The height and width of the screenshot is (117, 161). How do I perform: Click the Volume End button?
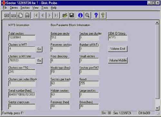point(118,49)
